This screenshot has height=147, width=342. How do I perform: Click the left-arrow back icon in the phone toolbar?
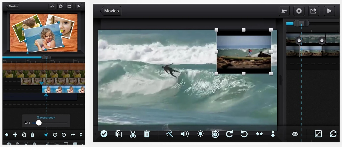coord(7,134)
